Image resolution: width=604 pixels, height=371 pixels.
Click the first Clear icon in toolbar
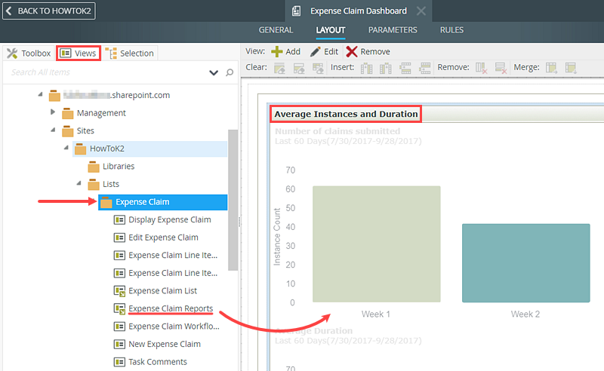(279, 68)
